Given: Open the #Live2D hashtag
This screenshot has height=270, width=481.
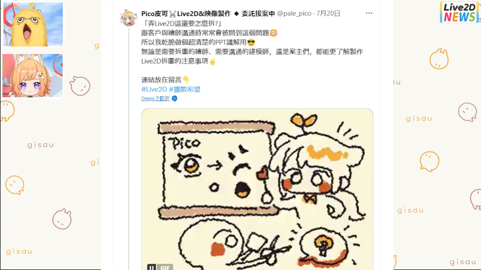Looking at the screenshot, I should pos(154,89).
